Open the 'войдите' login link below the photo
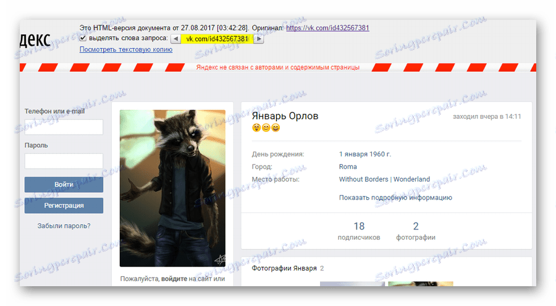 point(174,279)
